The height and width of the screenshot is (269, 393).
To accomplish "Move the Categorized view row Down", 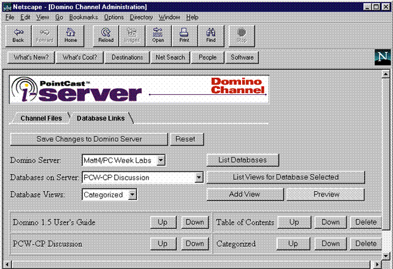I will pyautogui.click(x=330, y=244).
